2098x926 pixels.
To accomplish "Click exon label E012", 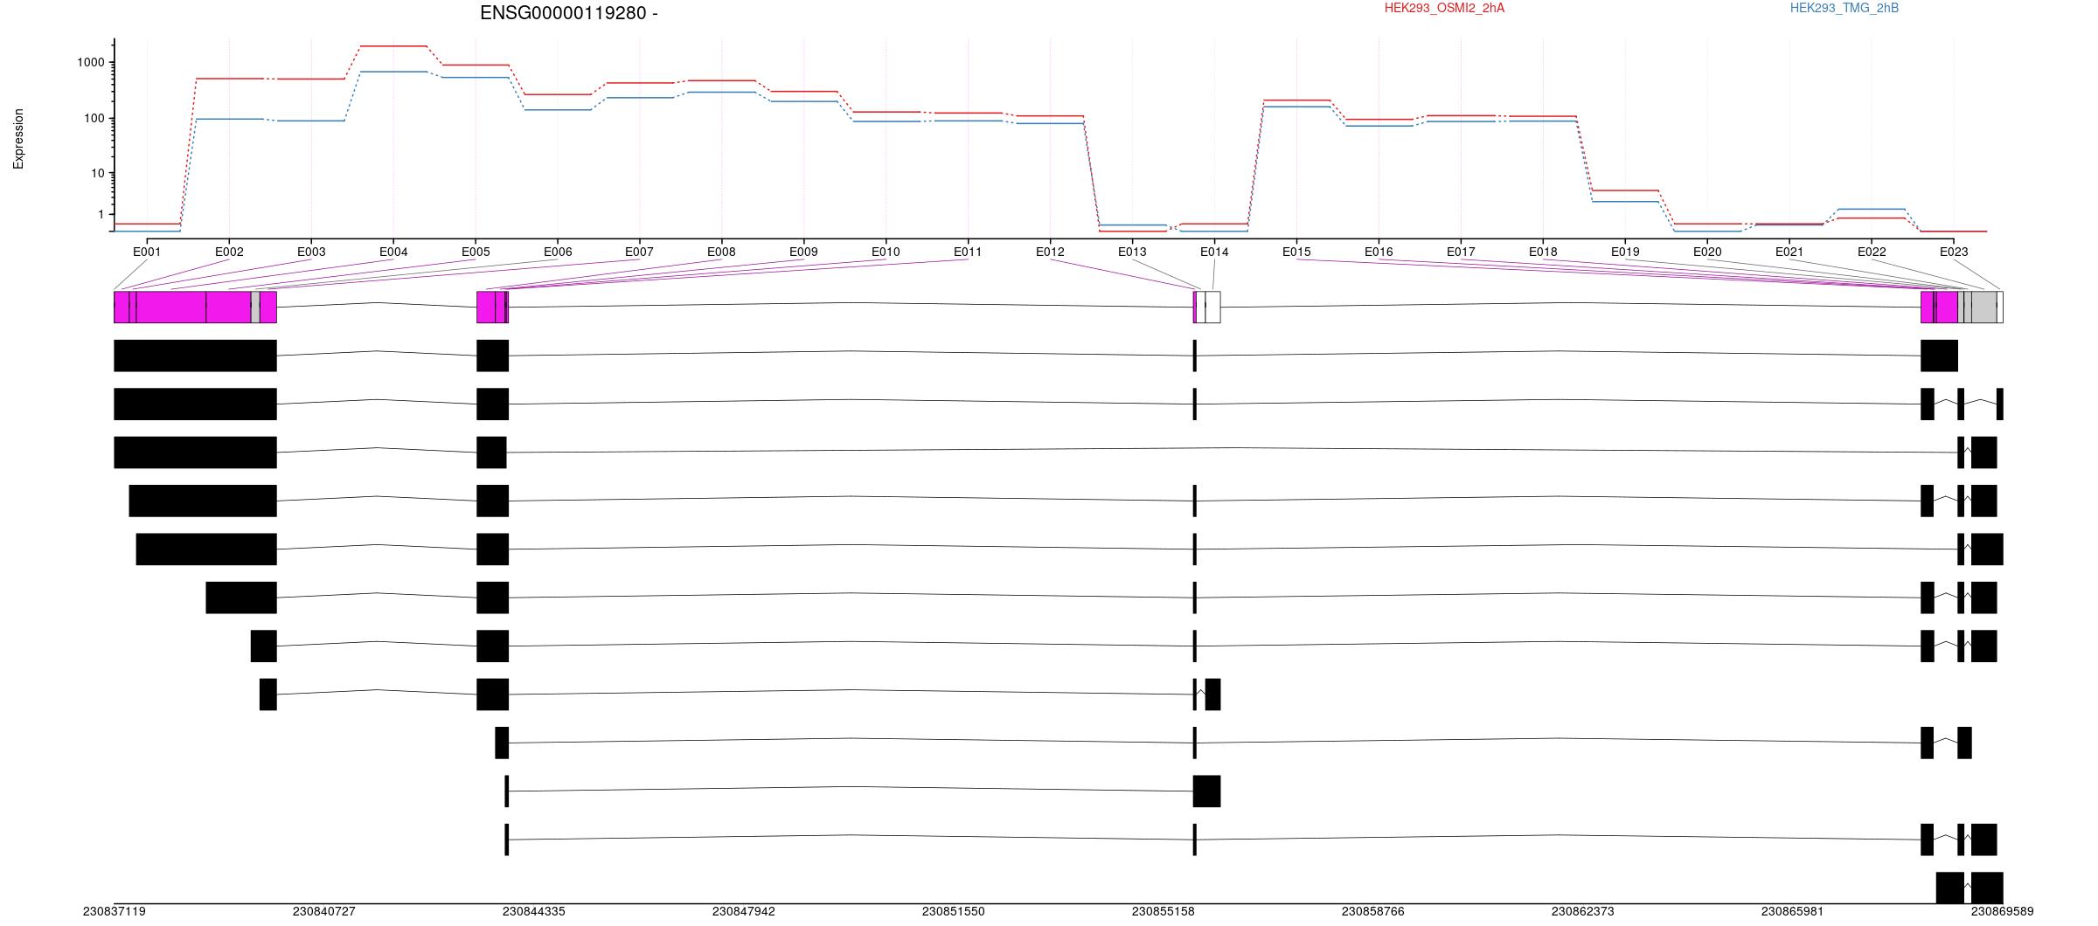I will (1050, 252).
